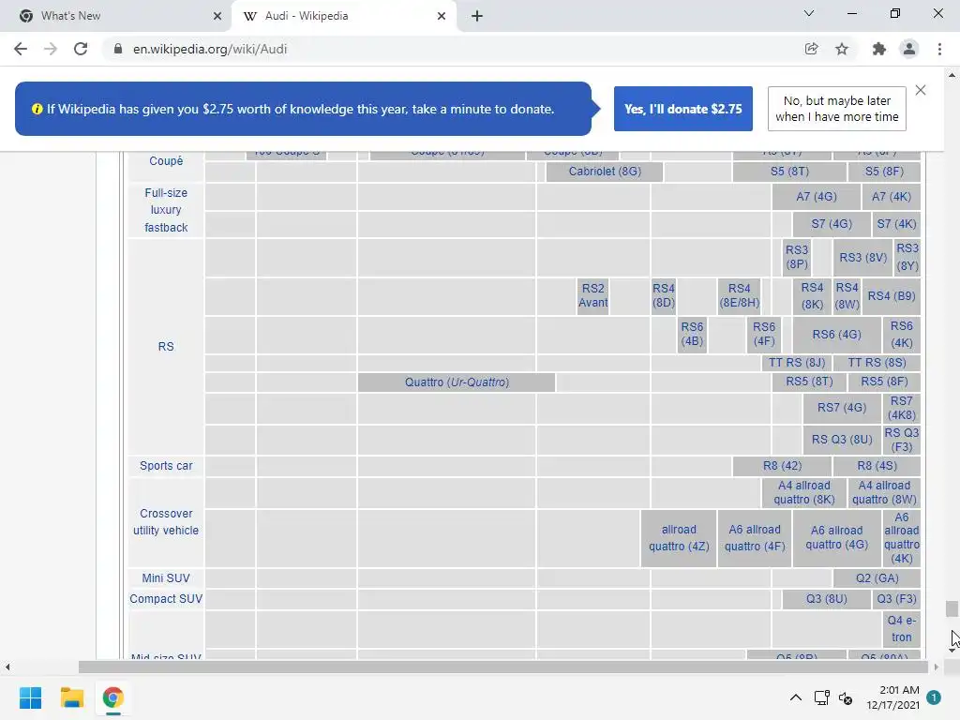
Task: Open allroad quattro (4Z) link
Action: point(679,538)
